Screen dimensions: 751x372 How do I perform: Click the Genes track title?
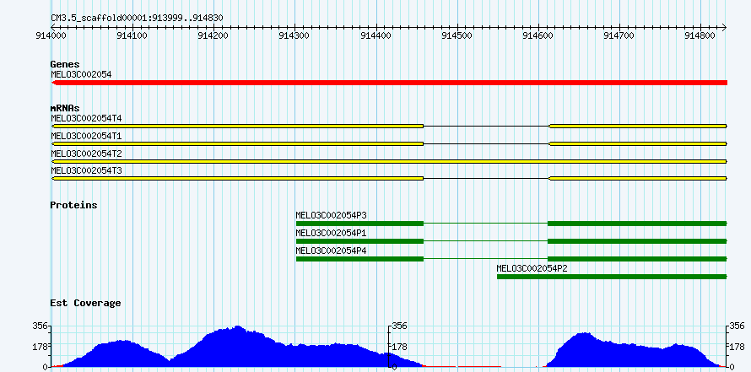[65, 64]
